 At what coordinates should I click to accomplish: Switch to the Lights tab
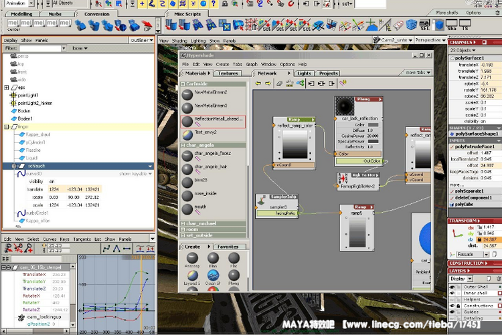pyautogui.click(x=304, y=74)
